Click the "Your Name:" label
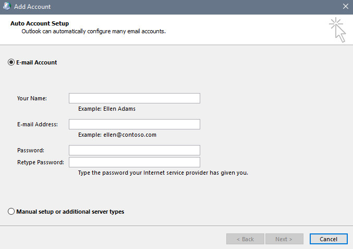Screen dimensions: 353x249 32,98
